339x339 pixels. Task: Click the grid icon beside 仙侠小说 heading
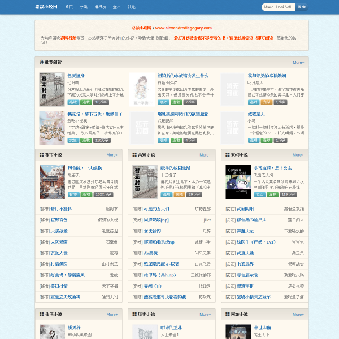tap(41, 314)
